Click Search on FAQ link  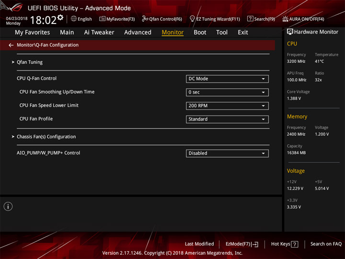click(326, 244)
